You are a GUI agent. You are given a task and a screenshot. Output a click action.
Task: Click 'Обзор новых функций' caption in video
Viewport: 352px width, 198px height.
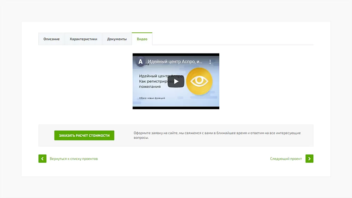click(152, 98)
